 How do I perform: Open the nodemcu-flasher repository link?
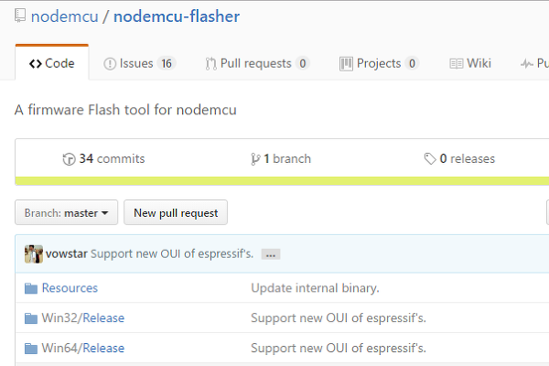pyautogui.click(x=177, y=16)
